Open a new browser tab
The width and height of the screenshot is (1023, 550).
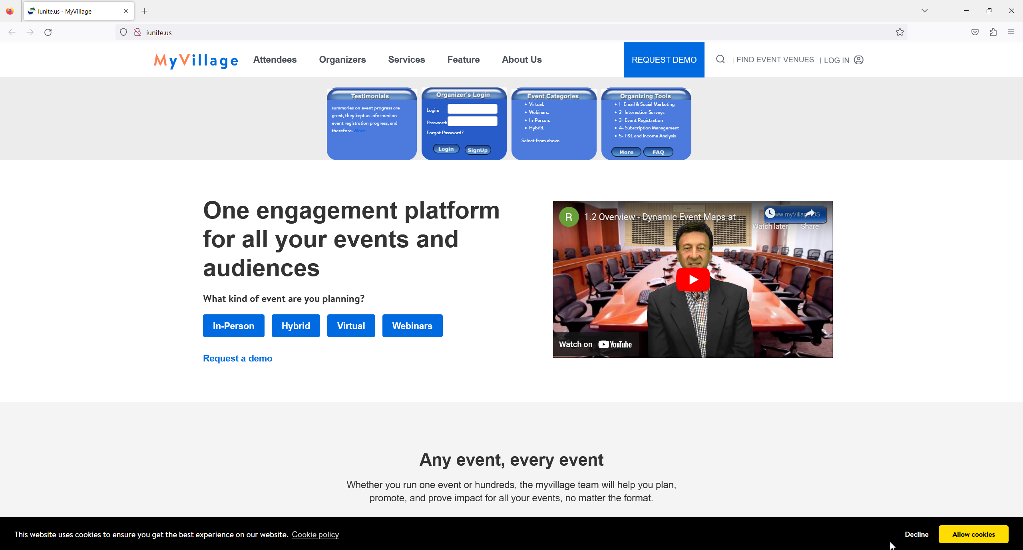coord(145,11)
